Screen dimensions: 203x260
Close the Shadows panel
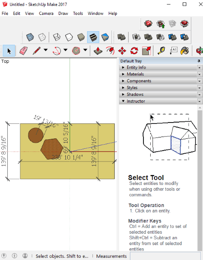click(x=199, y=95)
